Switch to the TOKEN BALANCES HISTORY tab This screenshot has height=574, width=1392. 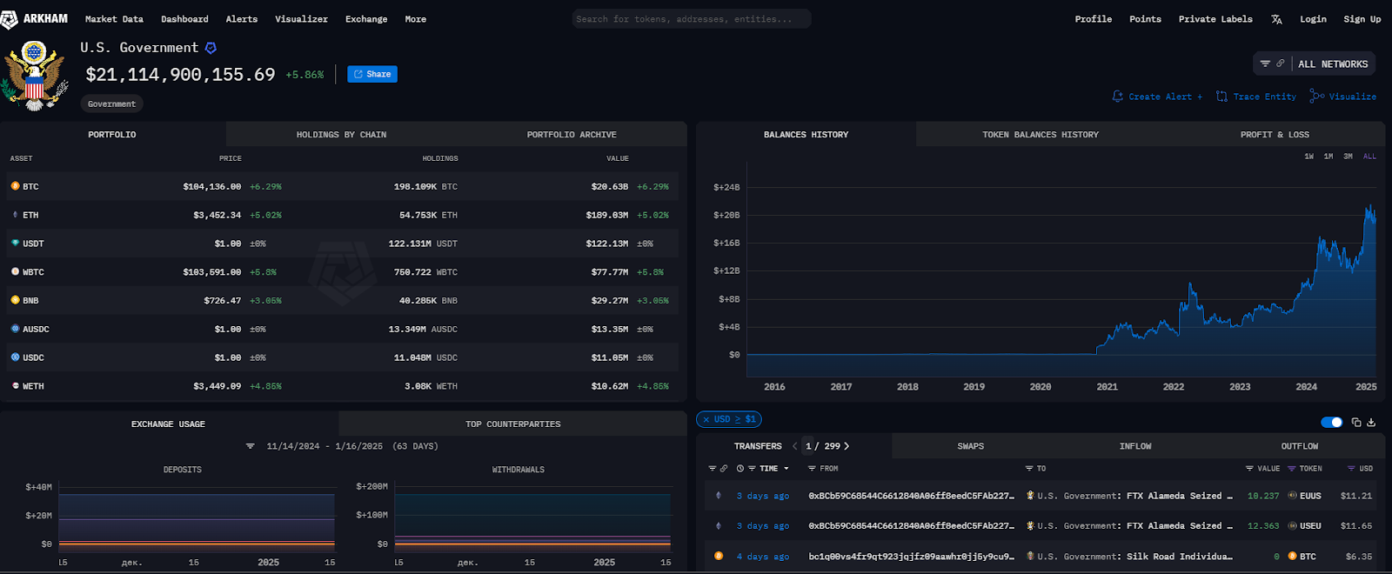pyautogui.click(x=1041, y=135)
